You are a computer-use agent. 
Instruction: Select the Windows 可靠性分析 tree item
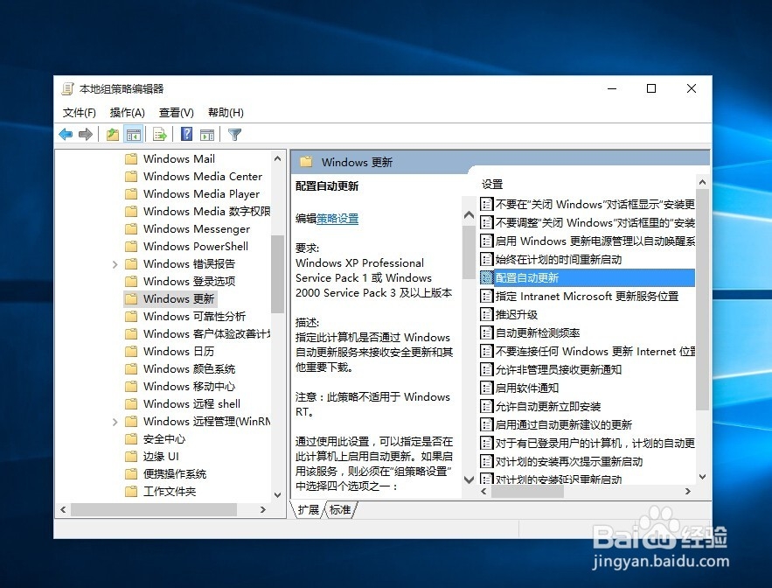click(194, 317)
